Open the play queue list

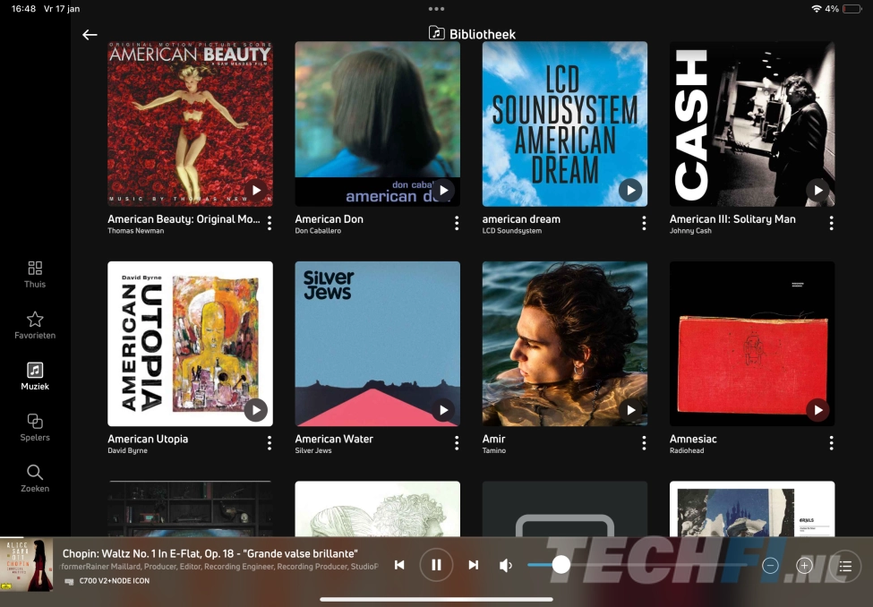pos(846,567)
